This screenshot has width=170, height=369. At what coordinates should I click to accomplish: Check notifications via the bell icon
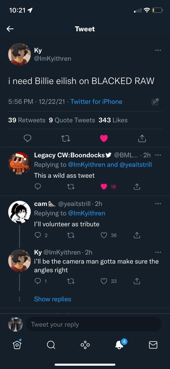(119, 345)
